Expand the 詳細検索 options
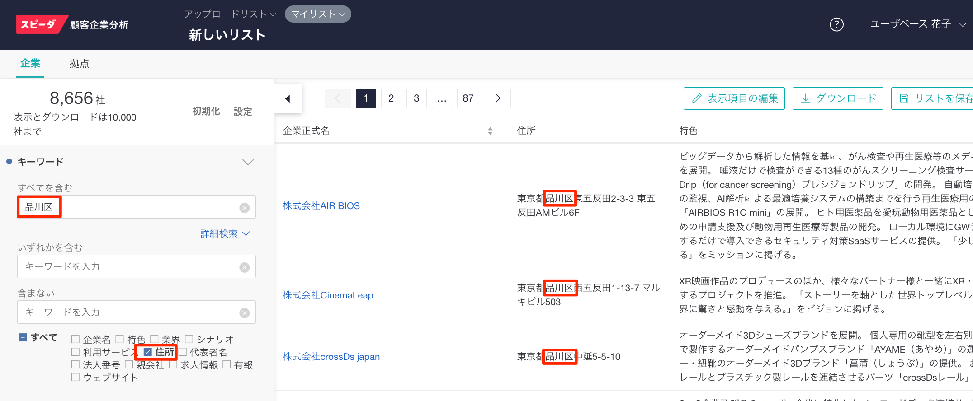This screenshot has width=973, height=401. 225,233
